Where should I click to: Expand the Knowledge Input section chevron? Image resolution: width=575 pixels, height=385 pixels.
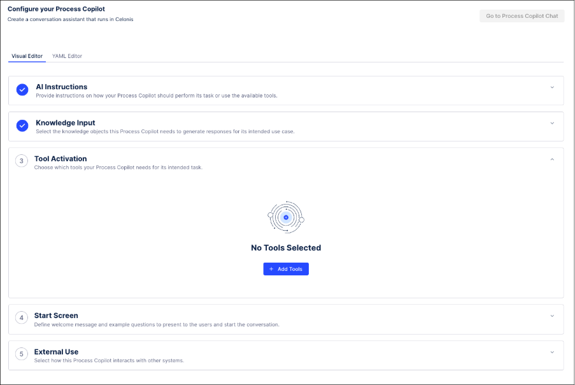(552, 123)
